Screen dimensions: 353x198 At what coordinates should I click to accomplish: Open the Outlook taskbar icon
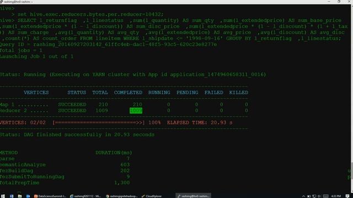pos(28,196)
